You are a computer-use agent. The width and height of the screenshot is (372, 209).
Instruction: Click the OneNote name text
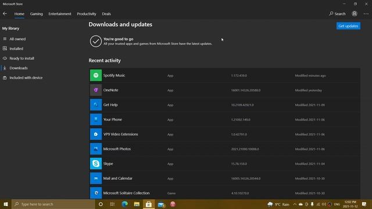(x=110, y=90)
